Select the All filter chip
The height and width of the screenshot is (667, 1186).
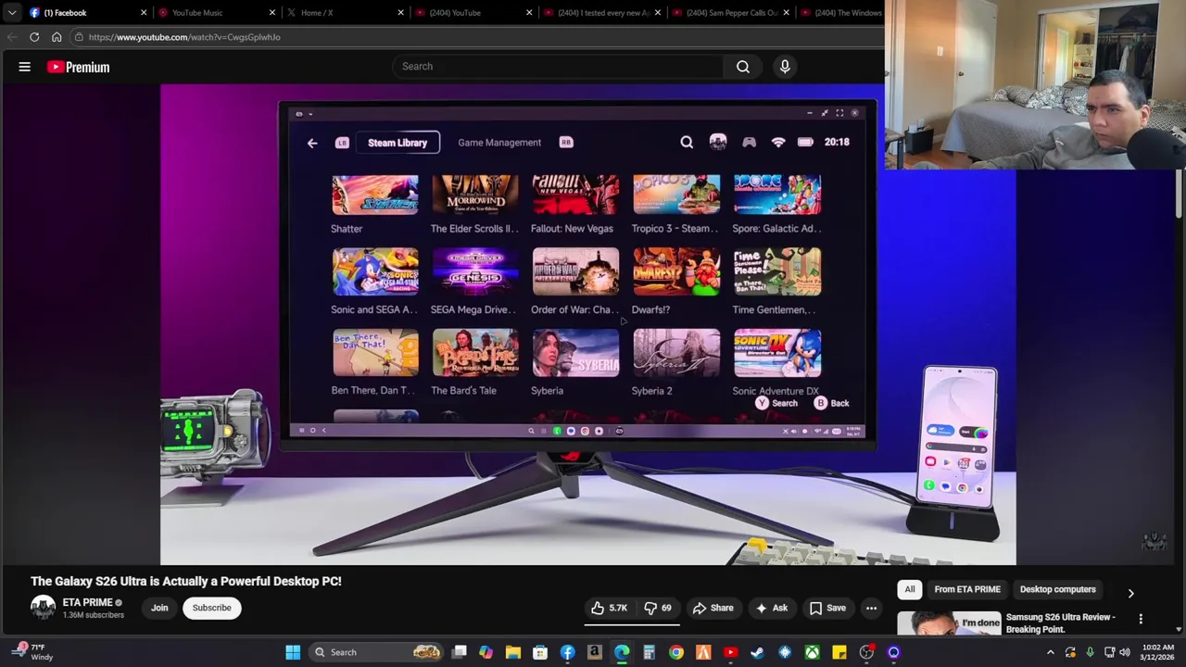[910, 589]
